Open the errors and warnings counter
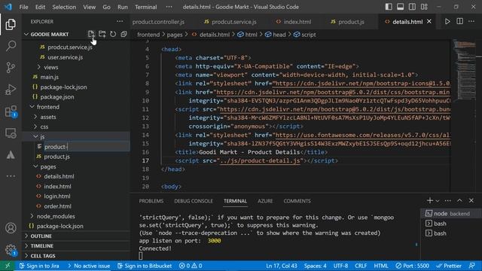 (x=191, y=266)
